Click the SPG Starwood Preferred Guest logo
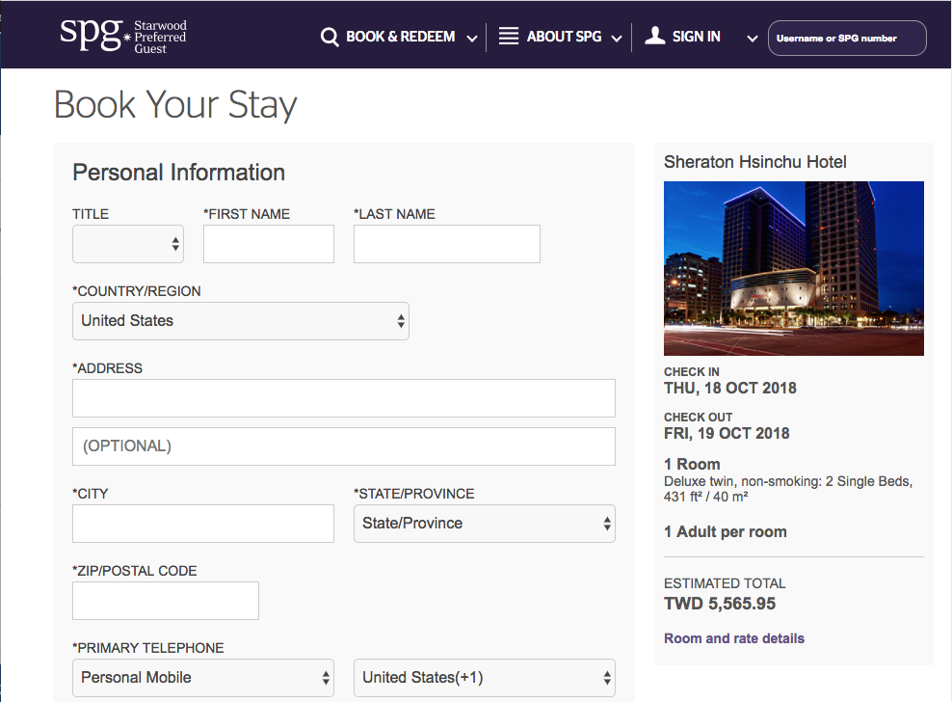The width and height of the screenshot is (952, 702). point(123,36)
